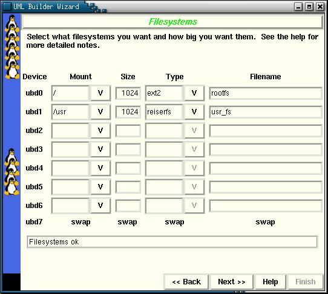Click the ubd0 mount field containing /
The width and height of the screenshot is (328, 294).
click(71, 93)
